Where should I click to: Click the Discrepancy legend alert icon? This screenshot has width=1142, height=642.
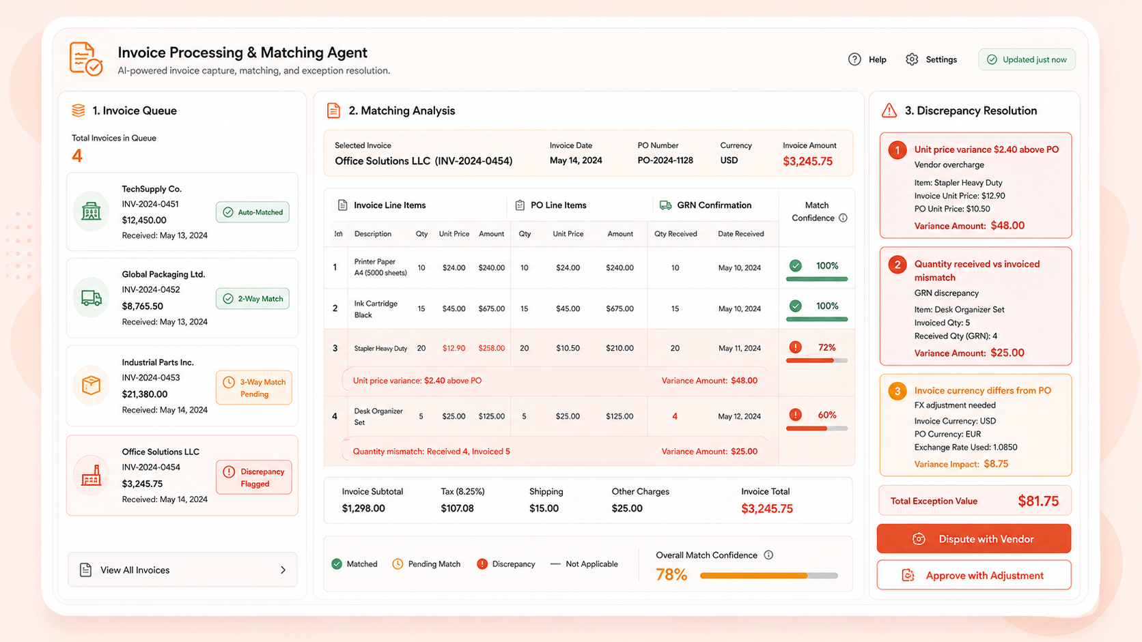click(482, 564)
